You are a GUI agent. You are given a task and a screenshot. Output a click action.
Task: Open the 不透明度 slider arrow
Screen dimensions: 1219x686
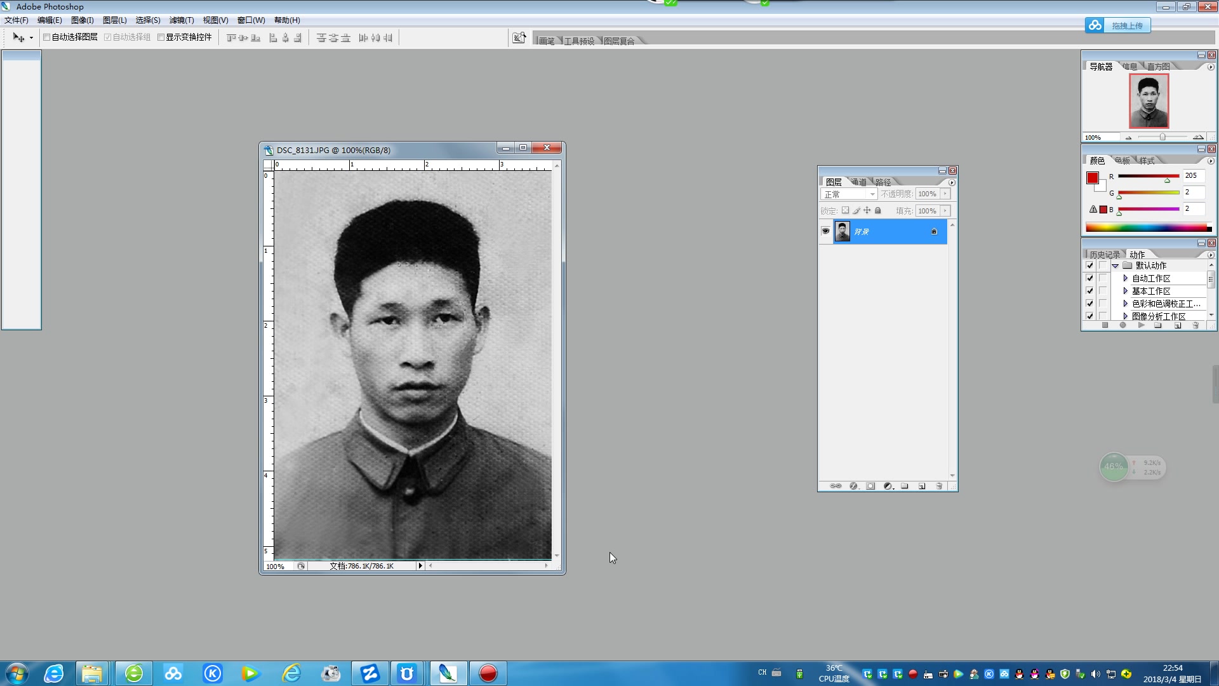click(x=945, y=194)
